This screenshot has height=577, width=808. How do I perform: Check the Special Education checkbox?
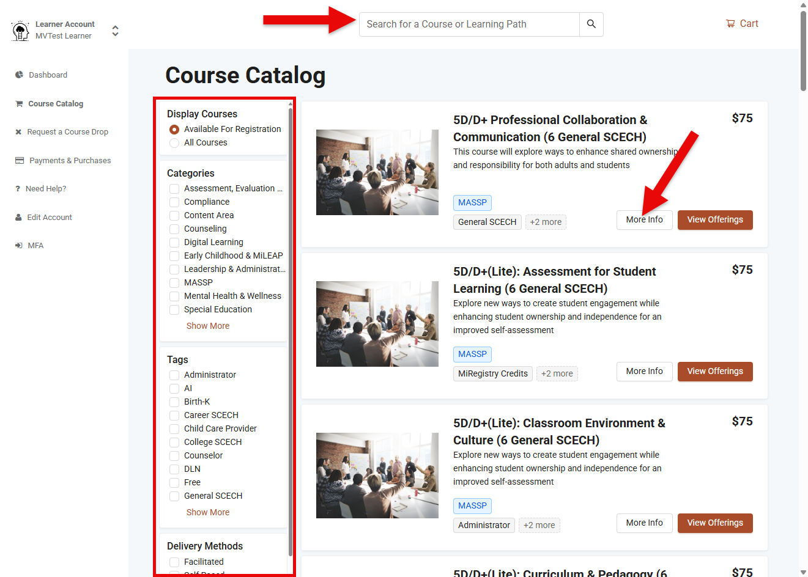174,310
